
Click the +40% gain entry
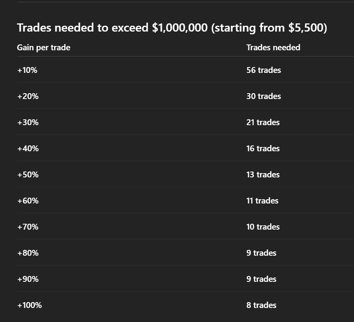(28, 149)
